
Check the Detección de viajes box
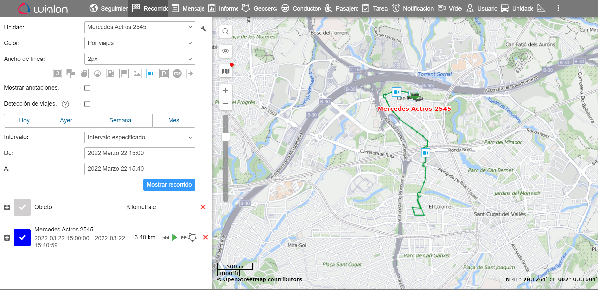point(87,104)
